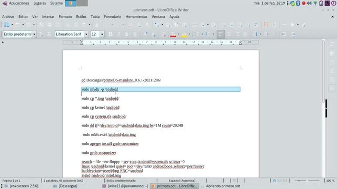Toggle formatting marks display
Image resolution: width=337 pixels, height=189 pixels.
147,25
